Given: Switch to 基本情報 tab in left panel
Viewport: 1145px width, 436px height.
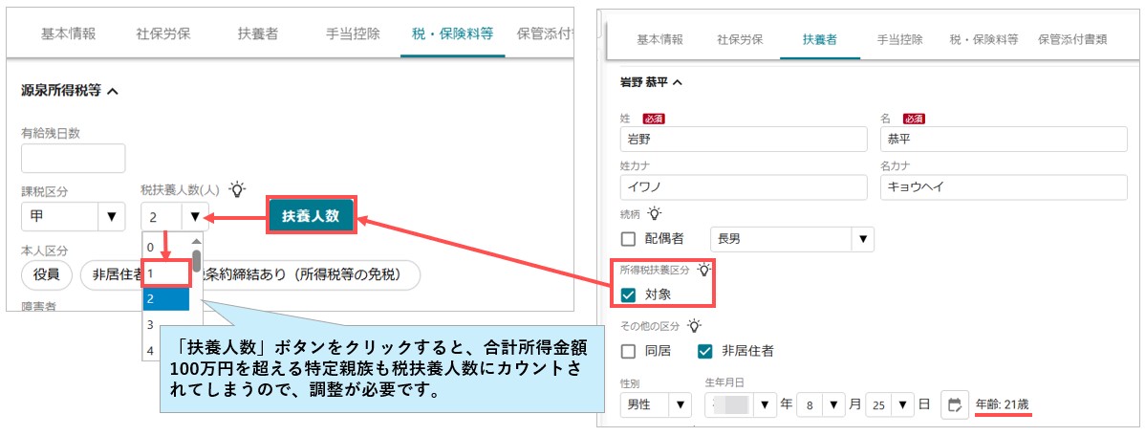Looking at the screenshot, I should pos(68,34).
